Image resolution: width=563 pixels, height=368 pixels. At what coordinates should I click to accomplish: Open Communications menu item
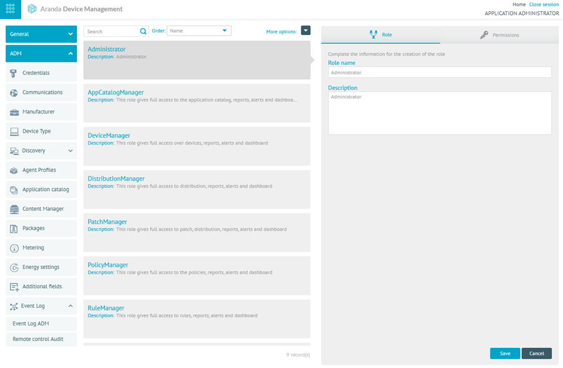41,93
